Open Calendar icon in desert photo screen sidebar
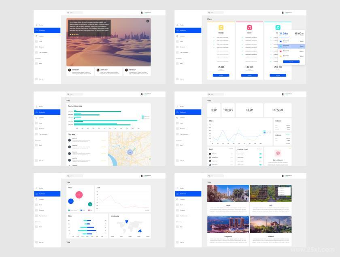The width and height of the screenshot is (340, 257). pos(36,36)
